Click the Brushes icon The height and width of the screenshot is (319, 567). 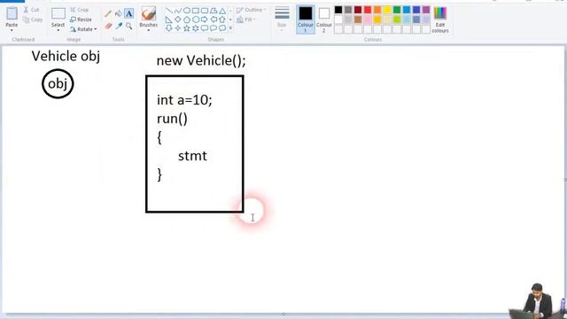148,14
